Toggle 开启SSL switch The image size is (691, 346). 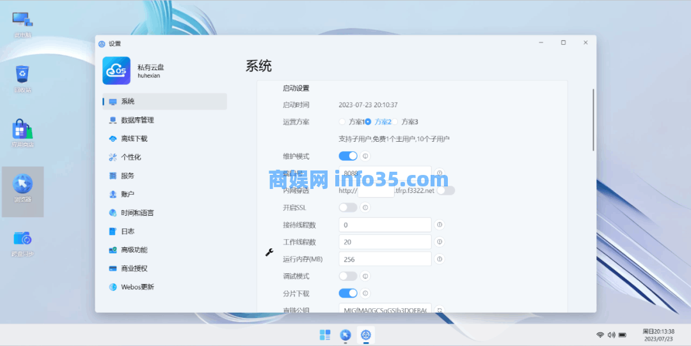pyautogui.click(x=348, y=207)
